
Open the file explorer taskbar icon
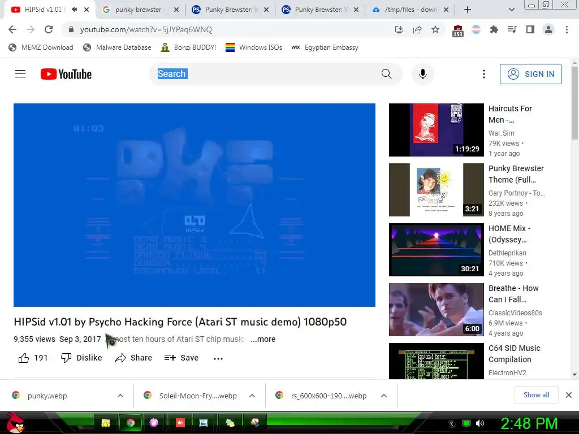(x=106, y=423)
